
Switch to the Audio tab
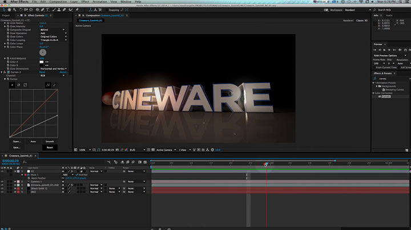coord(389,15)
